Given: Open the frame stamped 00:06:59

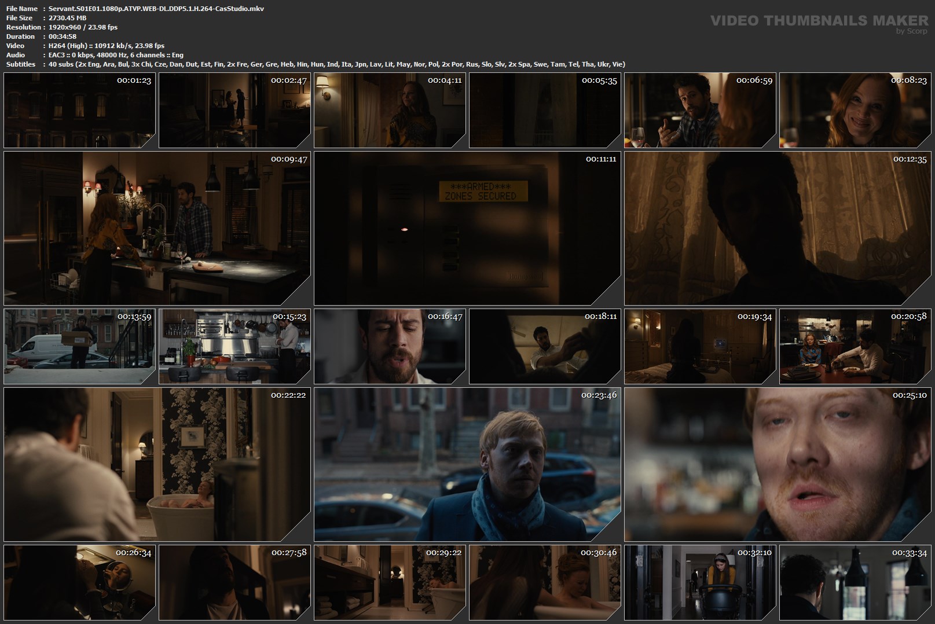Looking at the screenshot, I should (700, 110).
